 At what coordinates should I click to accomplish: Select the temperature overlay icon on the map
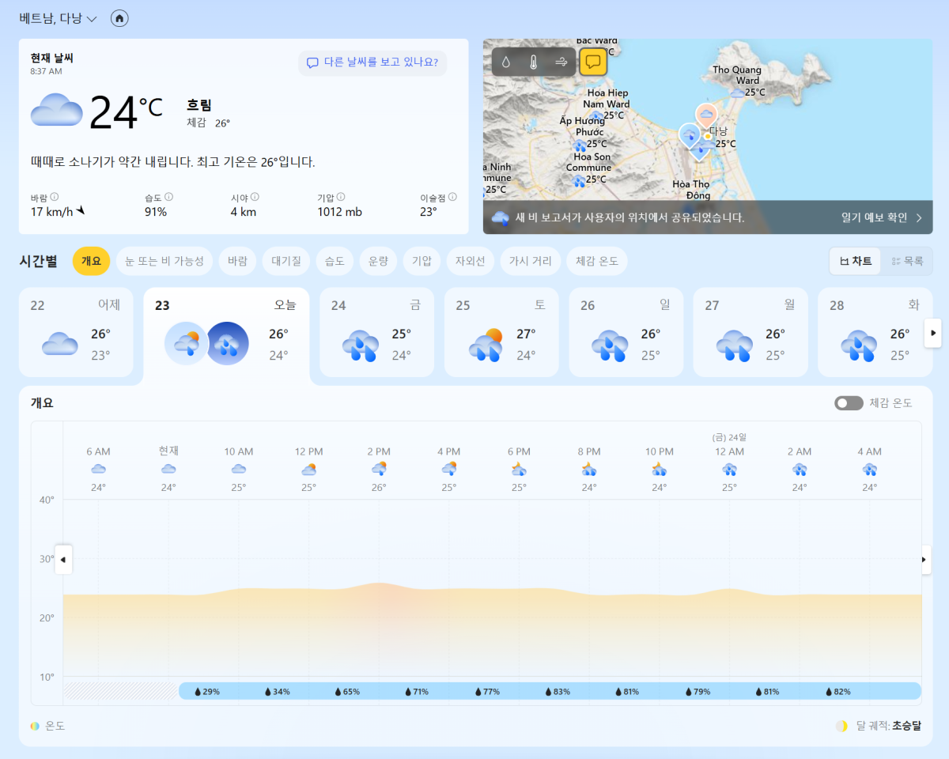tap(532, 62)
